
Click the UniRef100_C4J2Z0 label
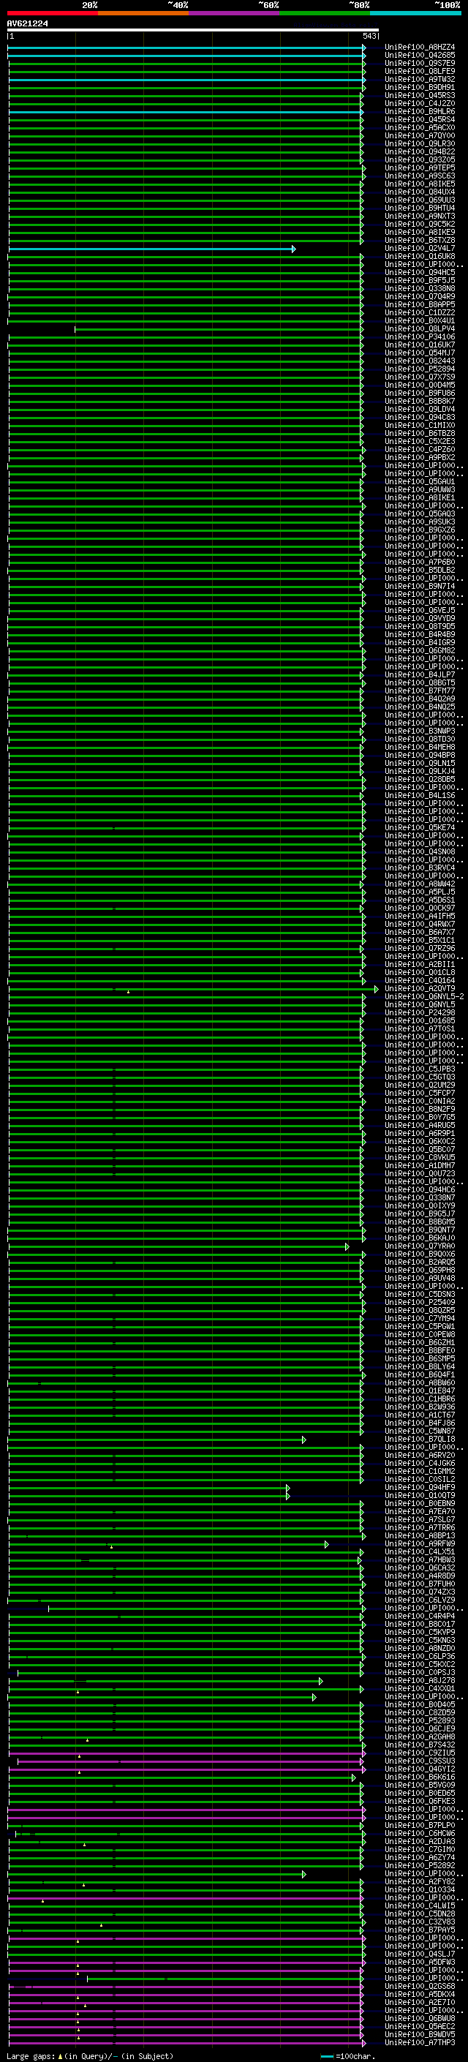pos(420,103)
